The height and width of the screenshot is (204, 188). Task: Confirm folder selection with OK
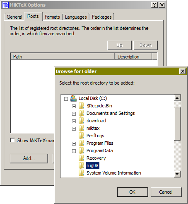pos(133,192)
